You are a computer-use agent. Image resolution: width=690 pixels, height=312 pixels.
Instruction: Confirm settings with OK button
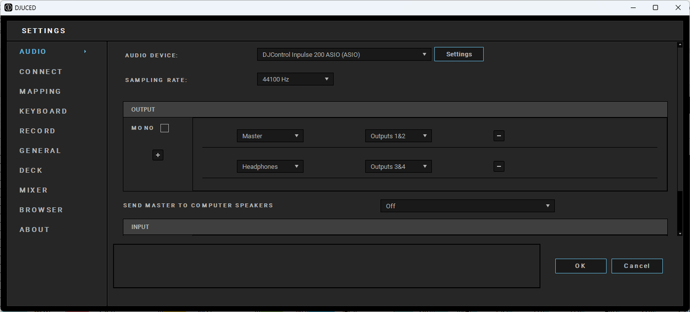pyautogui.click(x=581, y=266)
